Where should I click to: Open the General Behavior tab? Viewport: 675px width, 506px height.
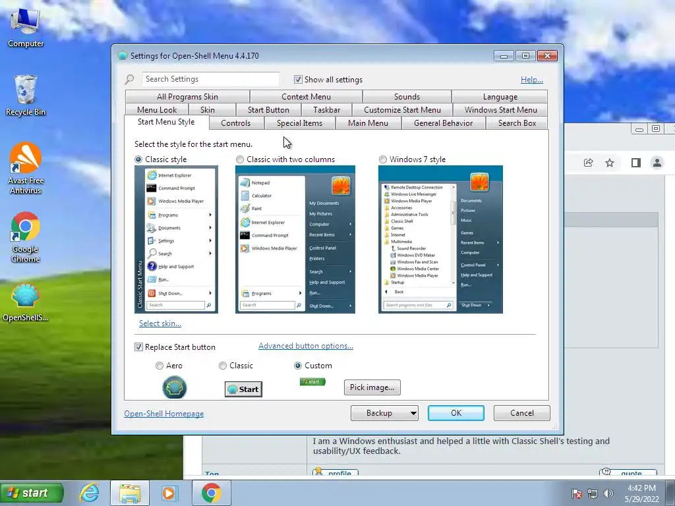tap(444, 123)
